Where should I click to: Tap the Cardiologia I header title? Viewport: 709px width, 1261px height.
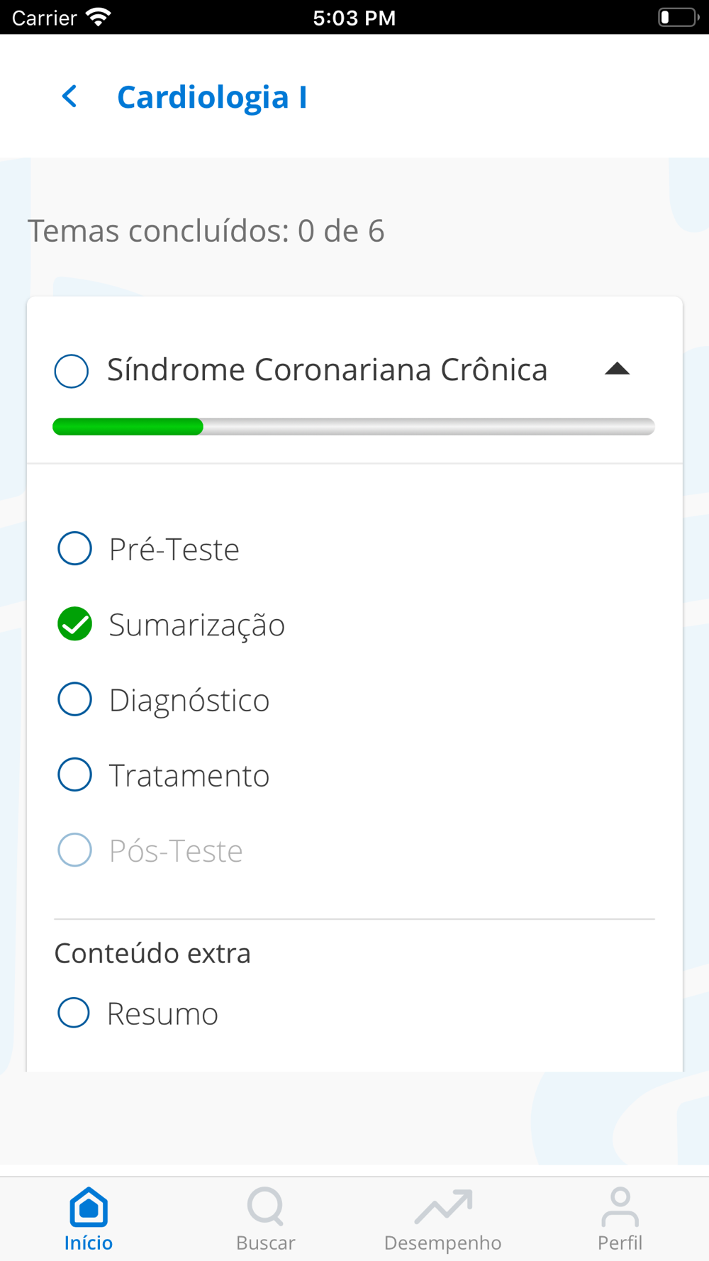212,97
